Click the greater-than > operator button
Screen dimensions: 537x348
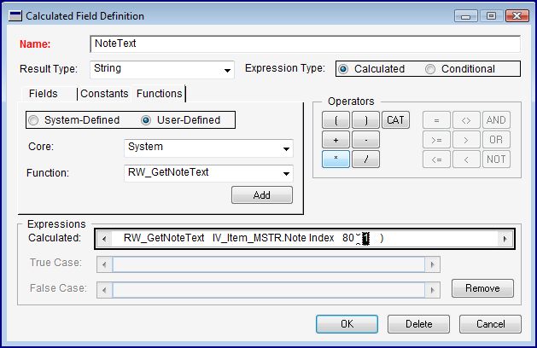466,140
